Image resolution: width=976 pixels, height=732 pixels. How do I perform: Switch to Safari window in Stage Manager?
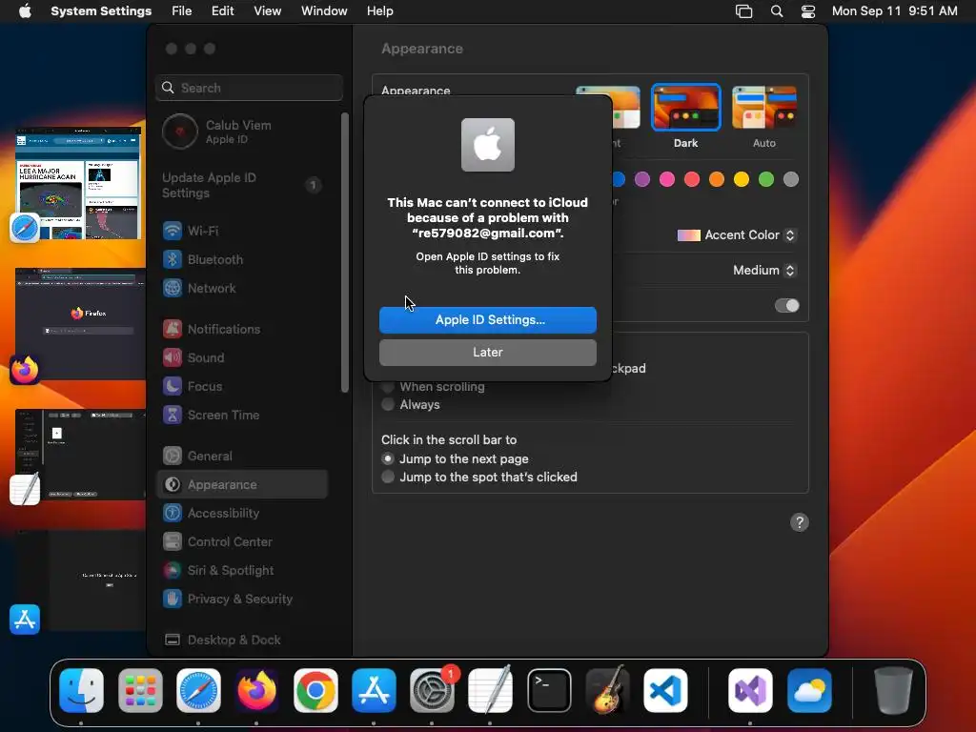point(78,183)
